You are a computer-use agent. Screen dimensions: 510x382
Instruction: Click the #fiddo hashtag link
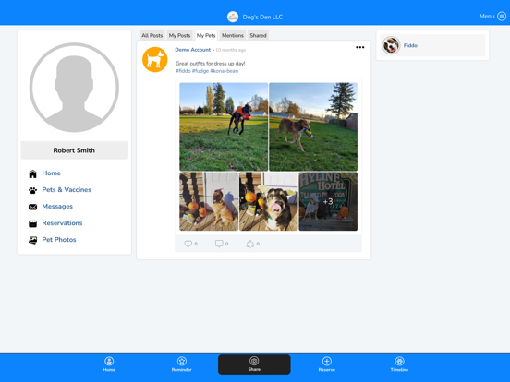pos(183,71)
